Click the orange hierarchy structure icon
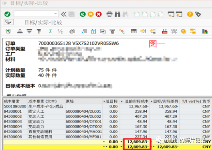Viewport: 212px width, 150px height. click(193, 31)
